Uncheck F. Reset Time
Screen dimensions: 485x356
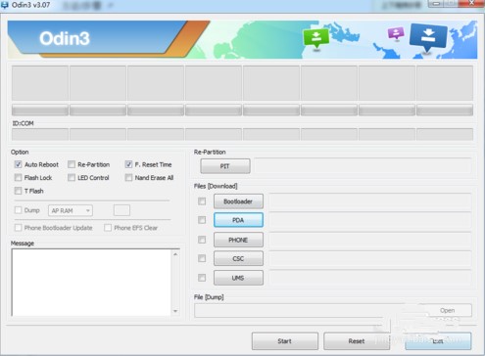point(128,164)
